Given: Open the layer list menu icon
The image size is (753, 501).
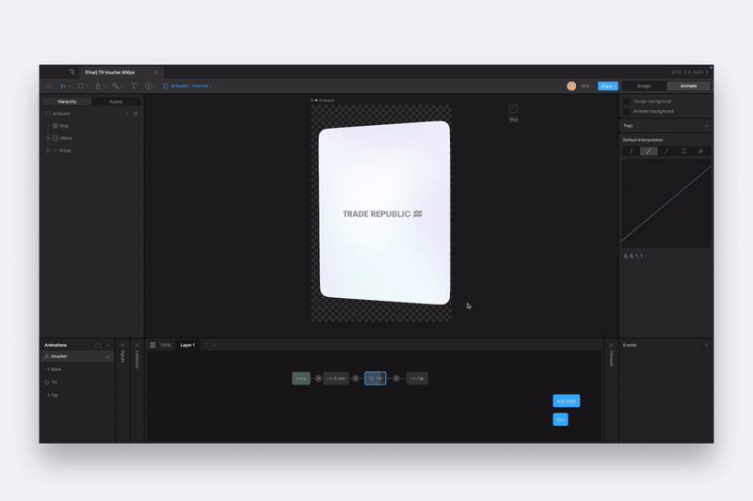Looking at the screenshot, I should tap(206, 345).
